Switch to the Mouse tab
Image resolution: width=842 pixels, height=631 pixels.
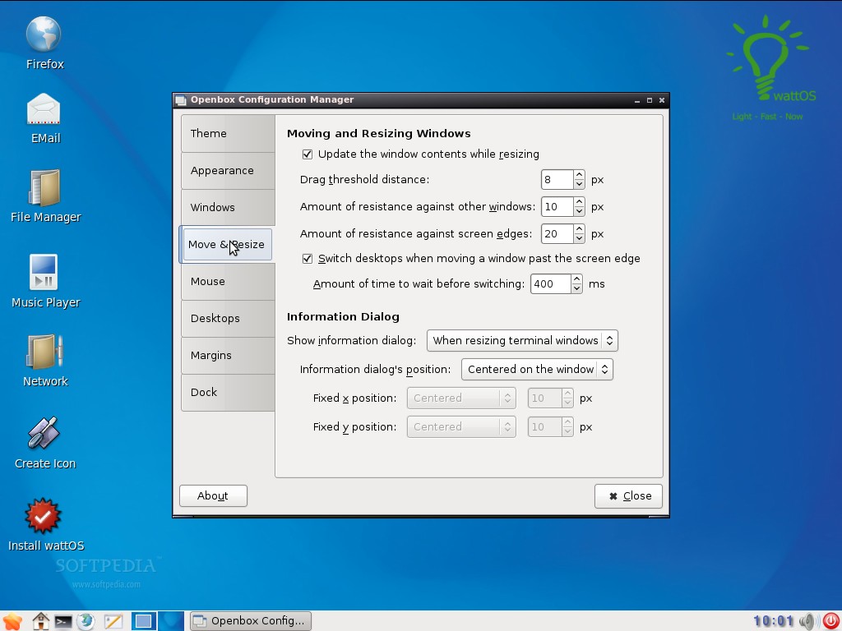tap(229, 282)
